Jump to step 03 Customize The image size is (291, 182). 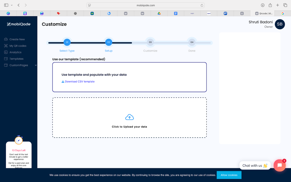[150, 42]
